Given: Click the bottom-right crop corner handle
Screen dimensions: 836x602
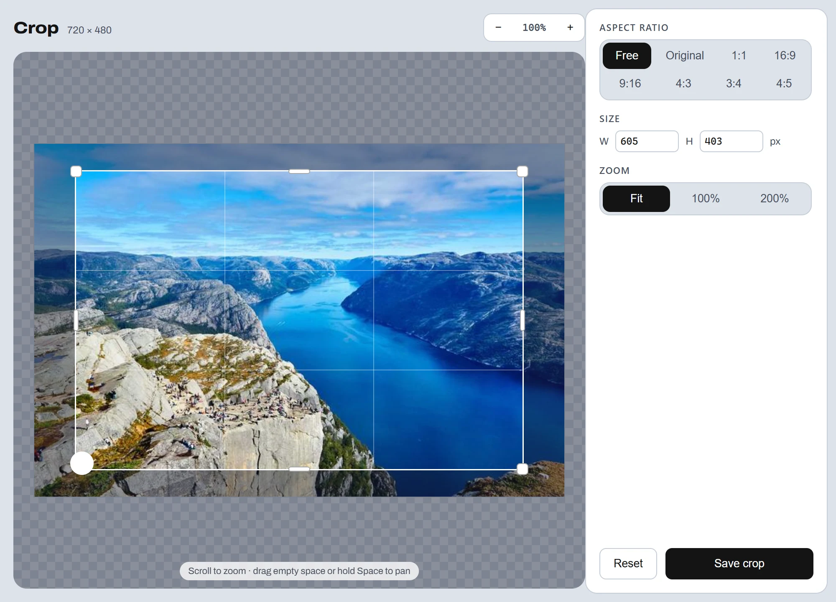Looking at the screenshot, I should [522, 469].
